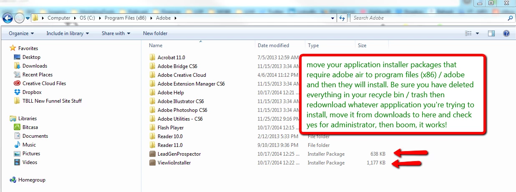The height and width of the screenshot is (192, 516).
Task: Click the Creative Cloud Files red icon
Action: click(17, 83)
